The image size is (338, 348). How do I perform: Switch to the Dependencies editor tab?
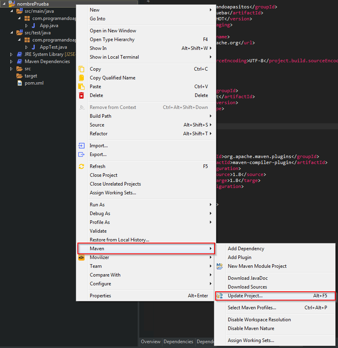click(178, 342)
